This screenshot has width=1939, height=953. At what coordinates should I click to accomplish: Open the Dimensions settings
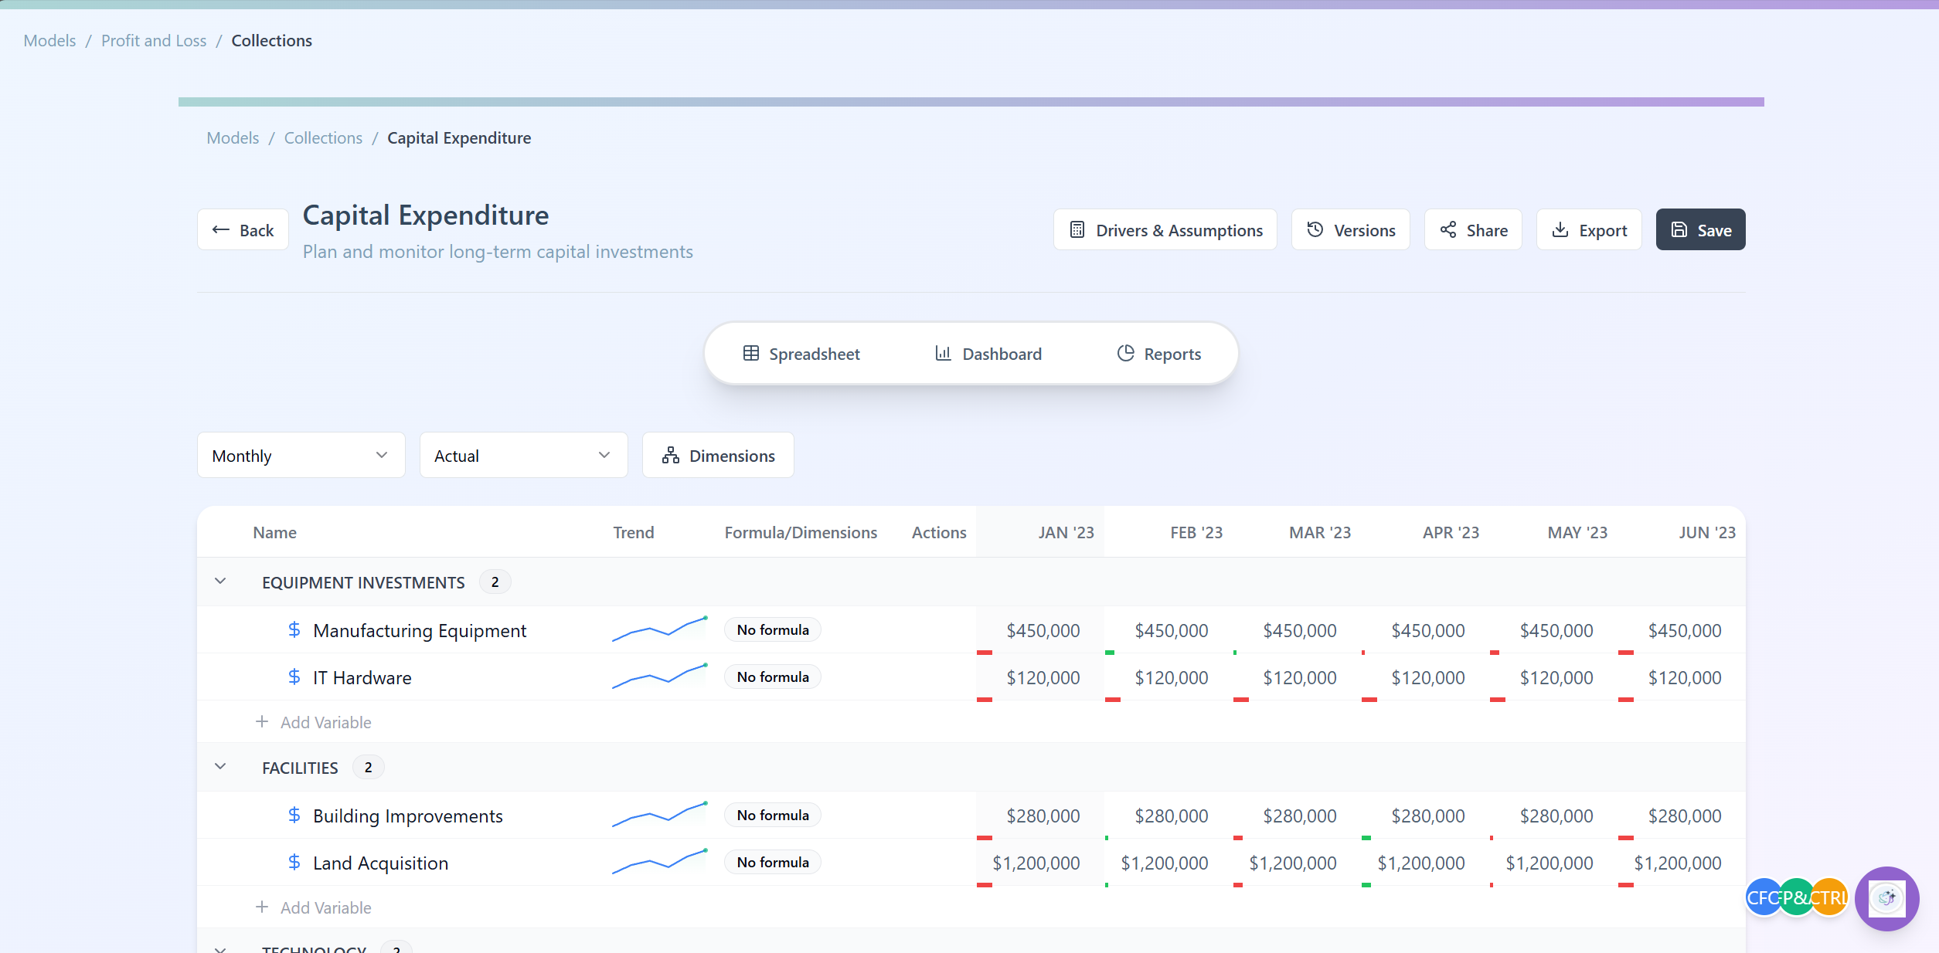718,456
